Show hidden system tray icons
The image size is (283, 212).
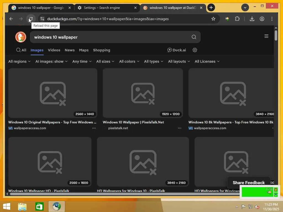(237, 207)
